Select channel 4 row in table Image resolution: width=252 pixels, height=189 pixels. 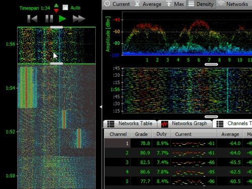[178, 172]
